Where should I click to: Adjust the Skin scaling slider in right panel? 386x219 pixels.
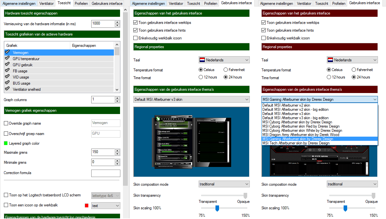[x=345, y=208]
